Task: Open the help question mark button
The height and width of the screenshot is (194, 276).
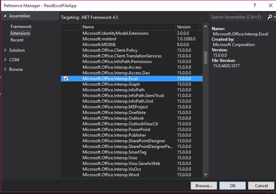Action: click(255, 6)
